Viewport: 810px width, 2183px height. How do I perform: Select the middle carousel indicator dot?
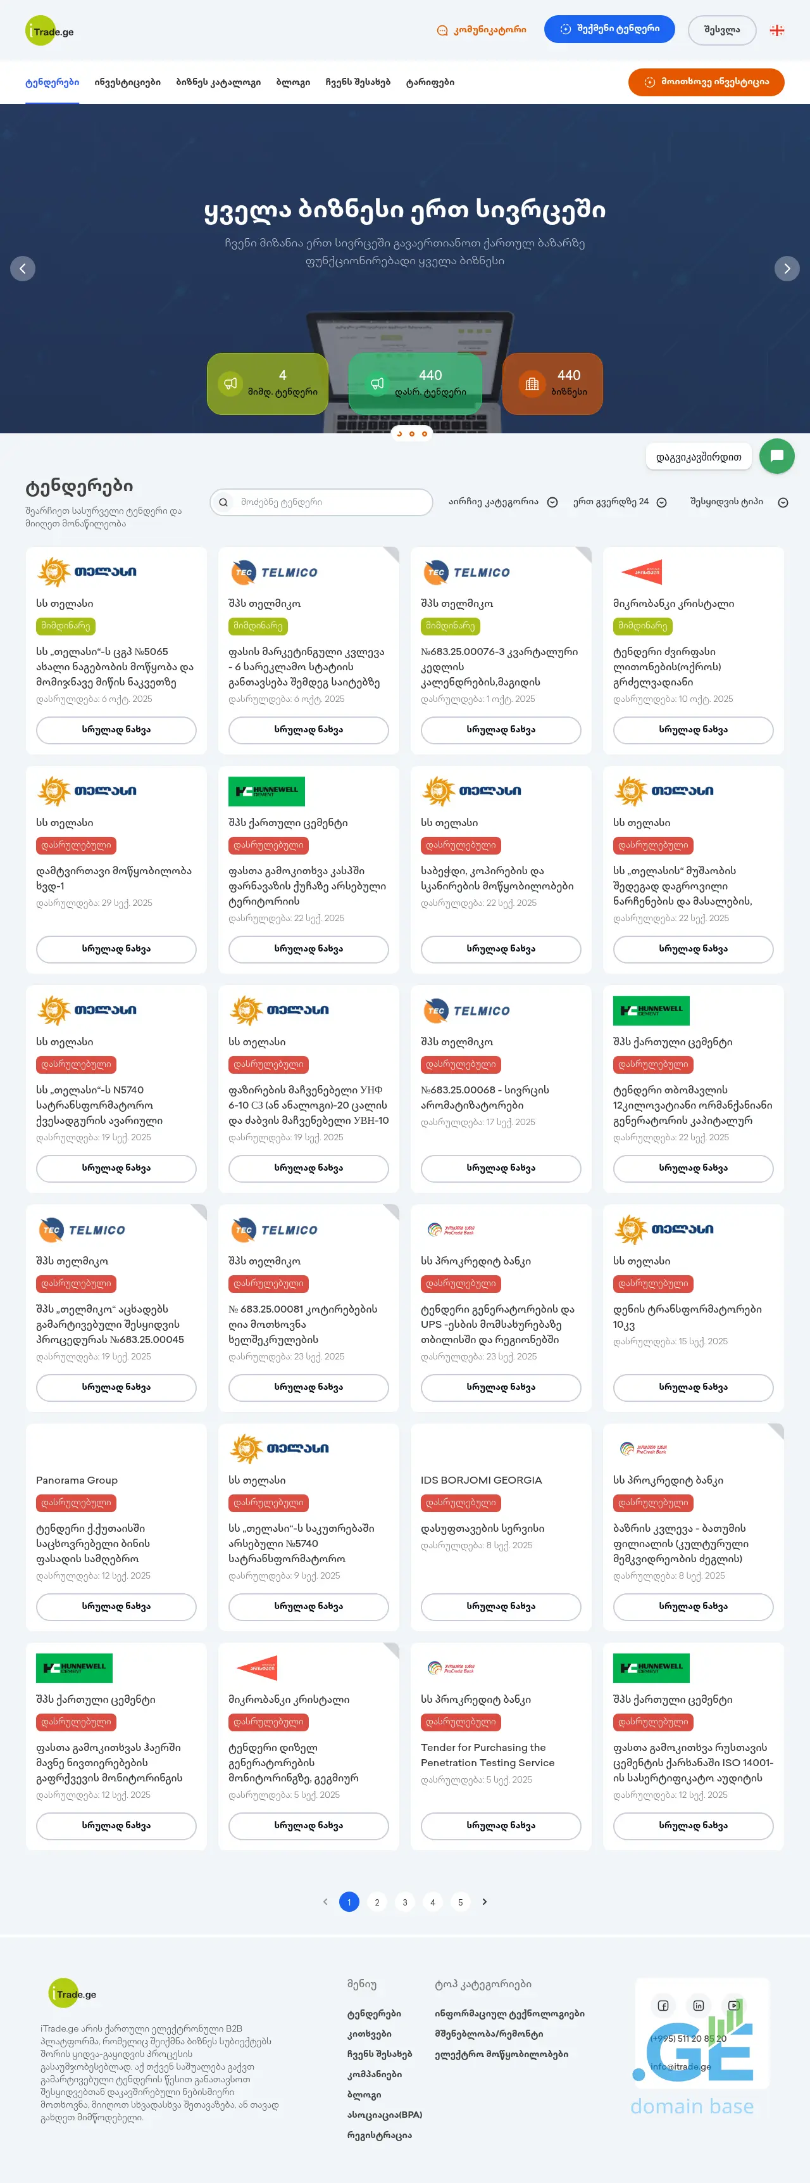[412, 434]
